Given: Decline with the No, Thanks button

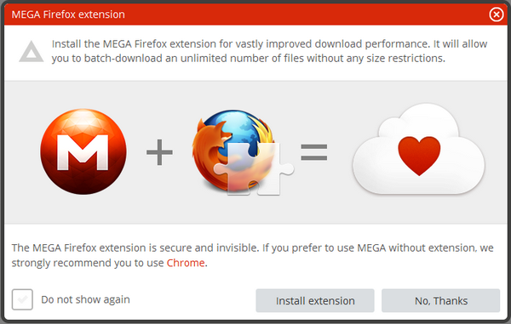Looking at the screenshot, I should click(x=440, y=300).
